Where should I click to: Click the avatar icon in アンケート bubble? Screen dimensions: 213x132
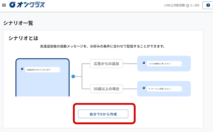(x=144, y=88)
